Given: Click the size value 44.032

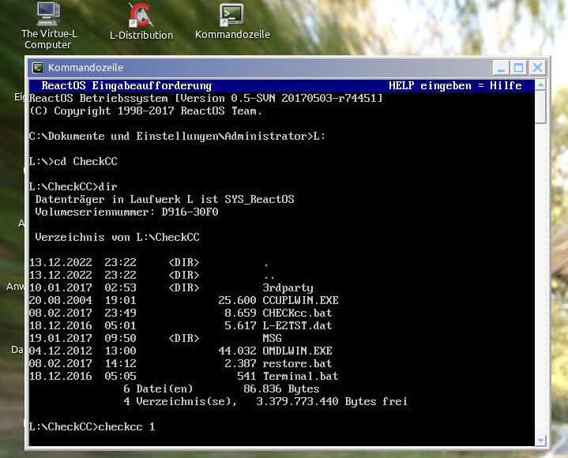Looking at the screenshot, I should pyautogui.click(x=237, y=351).
